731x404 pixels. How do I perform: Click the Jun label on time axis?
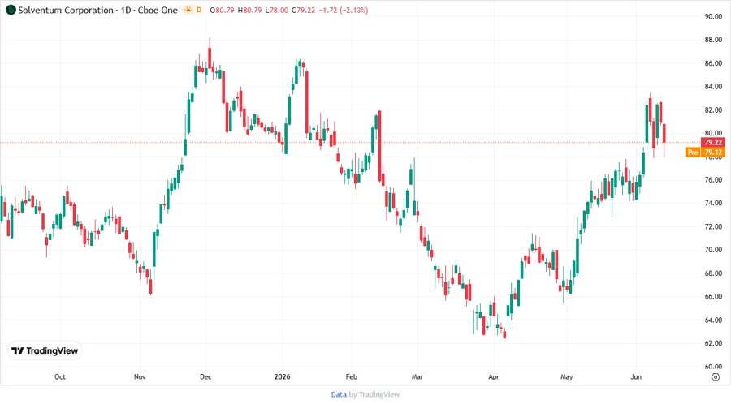(636, 376)
